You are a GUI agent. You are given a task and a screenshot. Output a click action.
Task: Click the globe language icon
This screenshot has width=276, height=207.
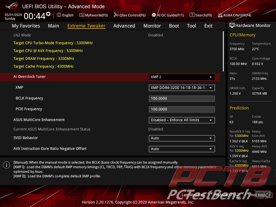tap(59, 15)
